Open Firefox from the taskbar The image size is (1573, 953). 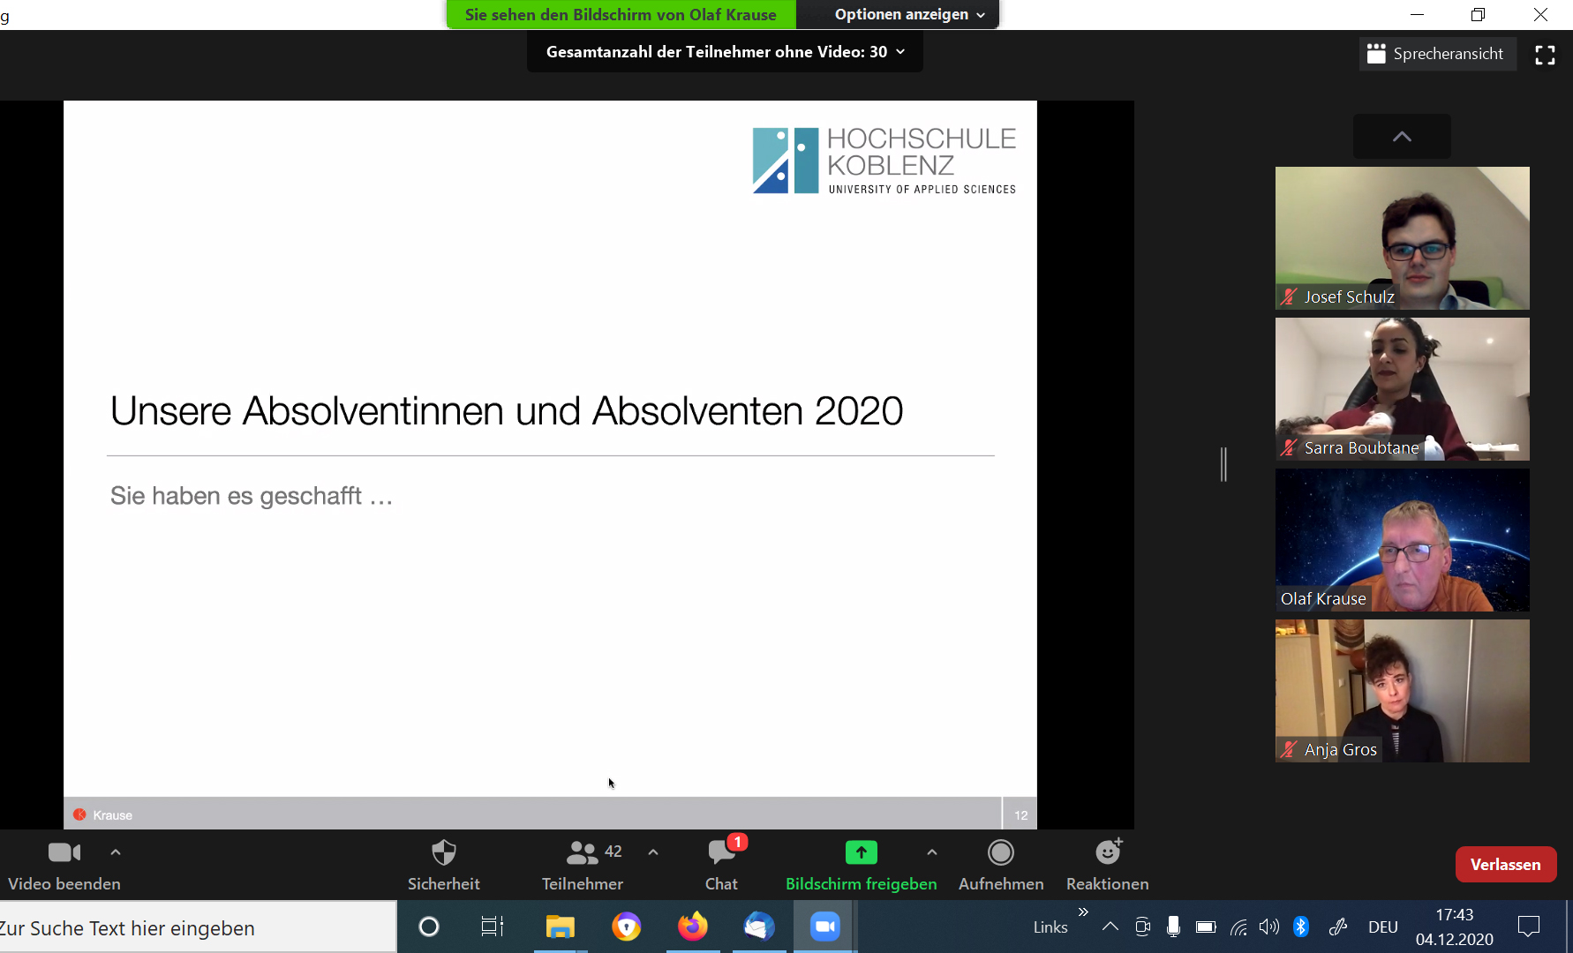pyautogui.click(x=693, y=927)
